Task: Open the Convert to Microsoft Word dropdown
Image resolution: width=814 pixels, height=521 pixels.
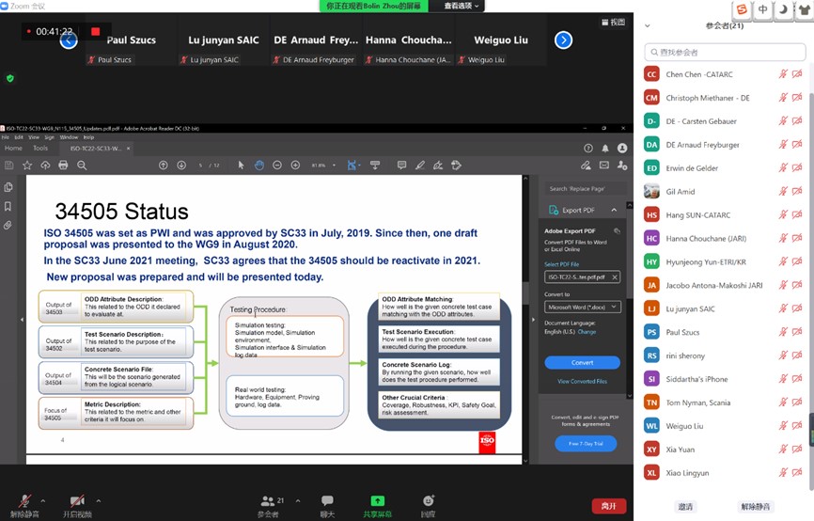Action: tap(582, 307)
